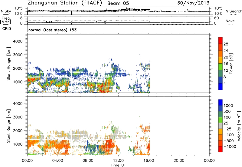Click the '16' tick on the power colorbar
The image size is (242, 167).
coord(226,64)
